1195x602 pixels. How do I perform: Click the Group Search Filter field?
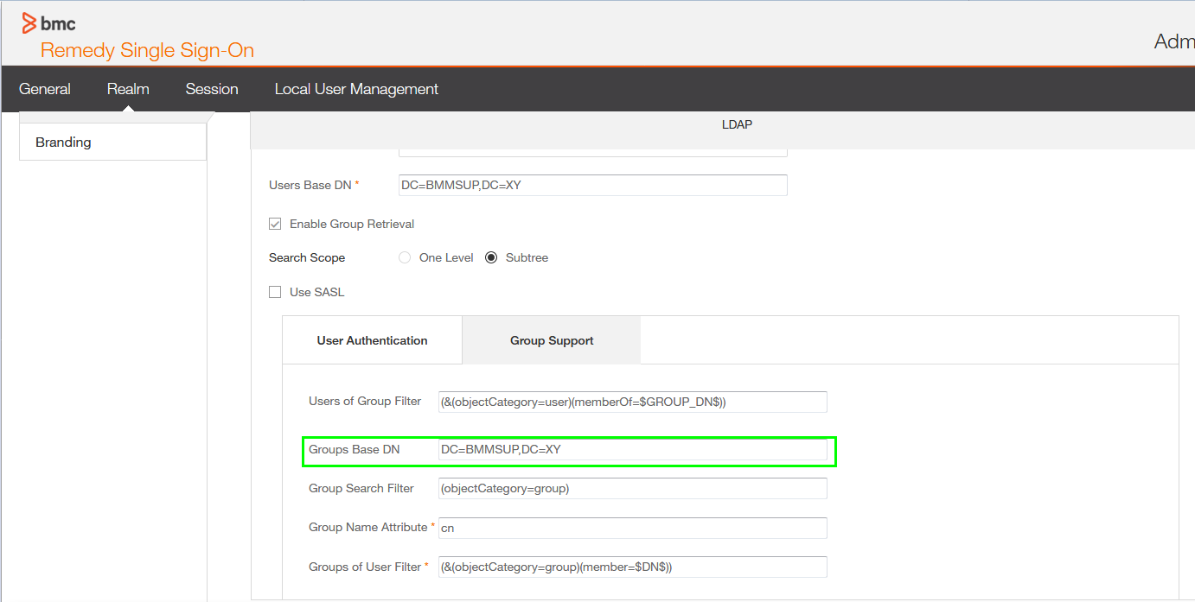coord(633,488)
